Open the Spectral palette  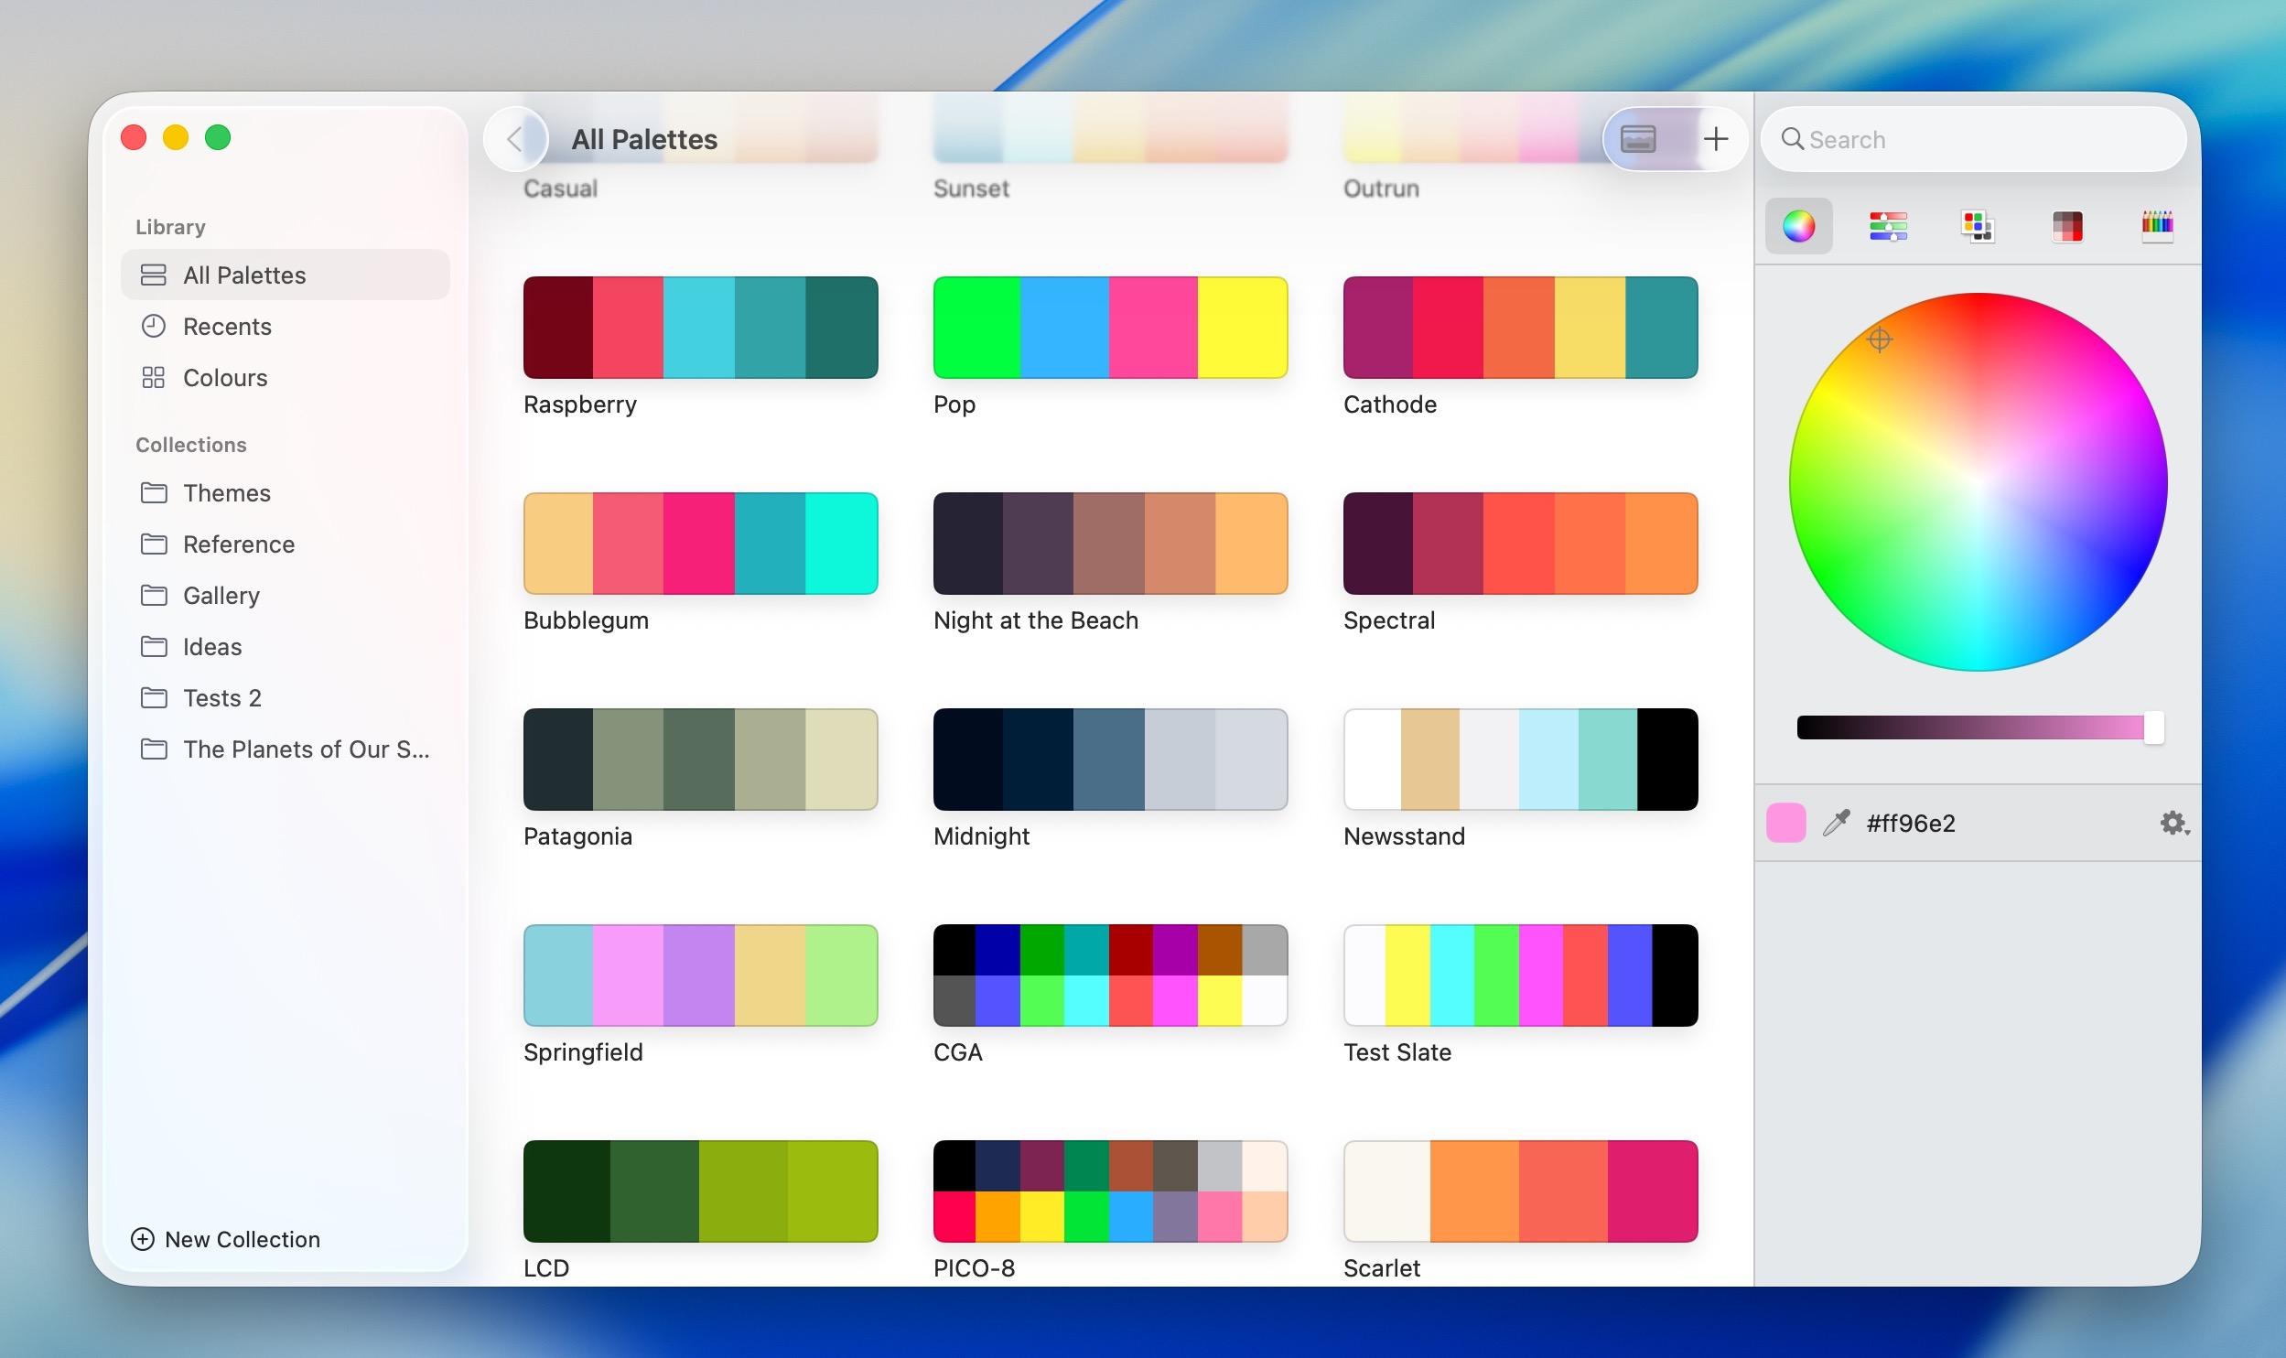(x=1520, y=544)
